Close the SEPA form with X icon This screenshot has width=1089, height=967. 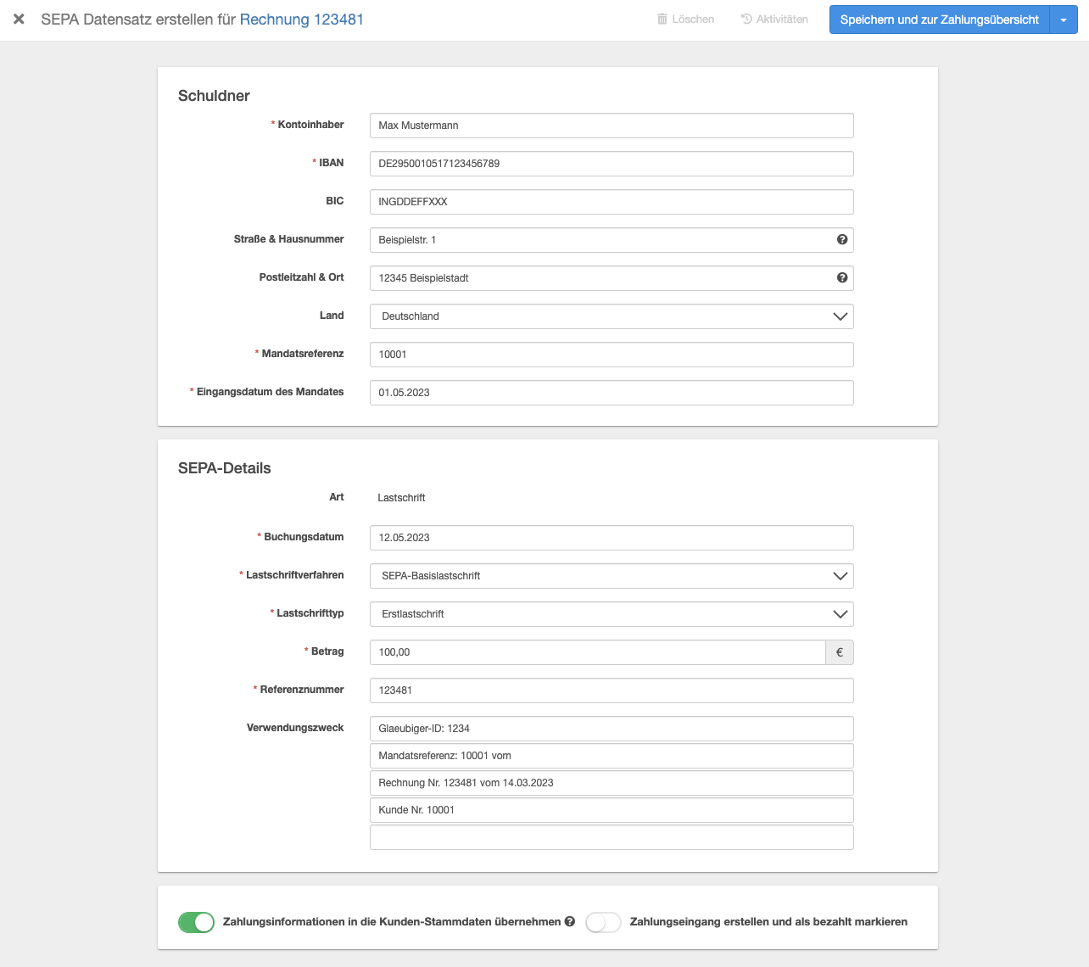click(19, 20)
